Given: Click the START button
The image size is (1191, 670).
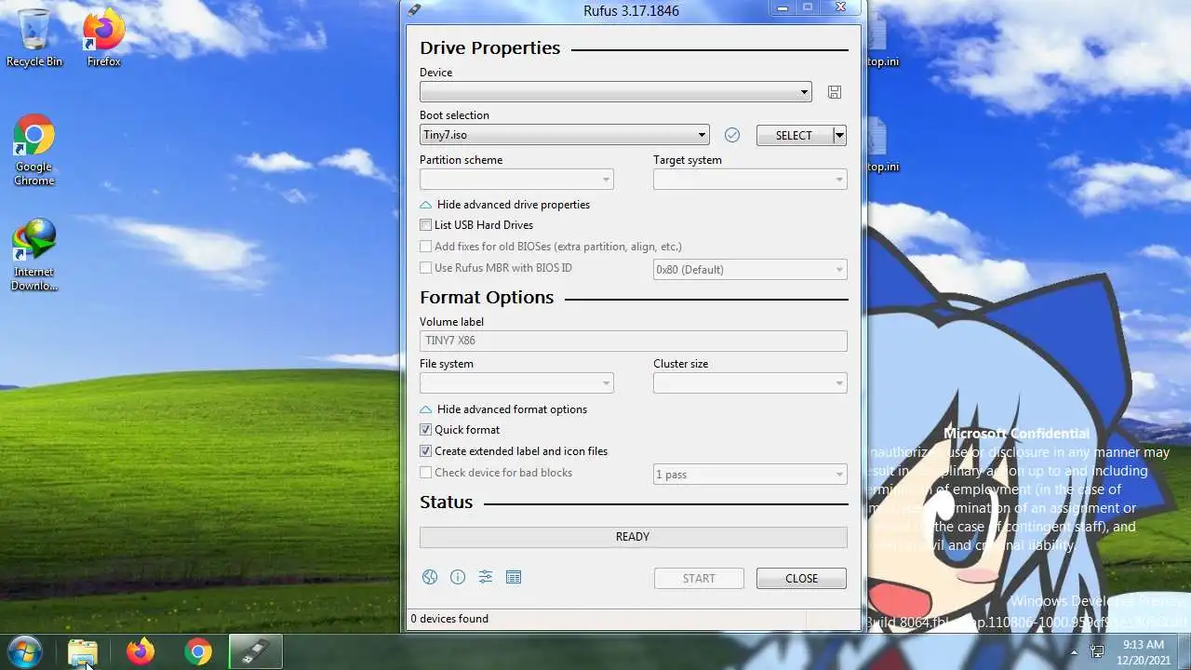Looking at the screenshot, I should click(699, 579).
